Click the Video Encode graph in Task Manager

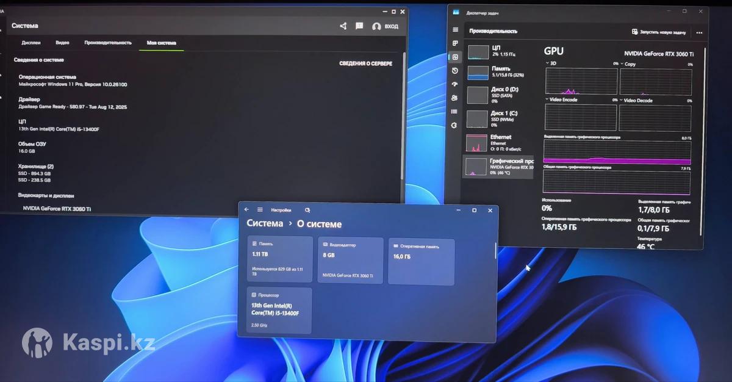581,118
